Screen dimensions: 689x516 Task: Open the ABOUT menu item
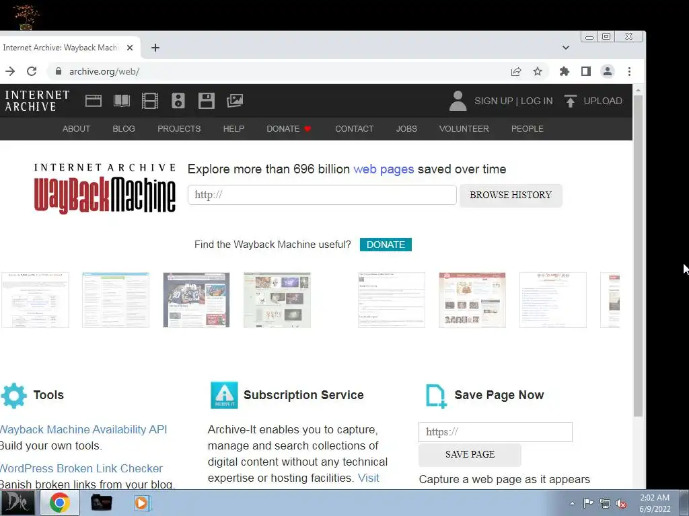(x=76, y=128)
